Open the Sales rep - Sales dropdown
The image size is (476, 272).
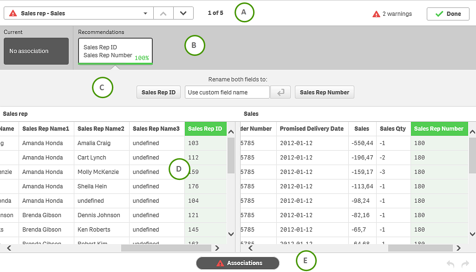(79, 13)
